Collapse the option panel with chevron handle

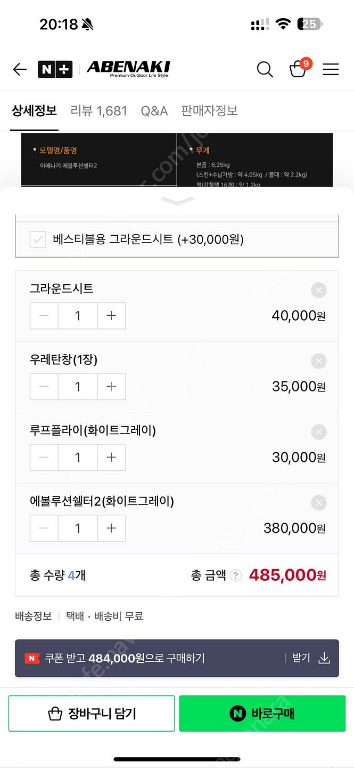pyautogui.click(x=177, y=201)
